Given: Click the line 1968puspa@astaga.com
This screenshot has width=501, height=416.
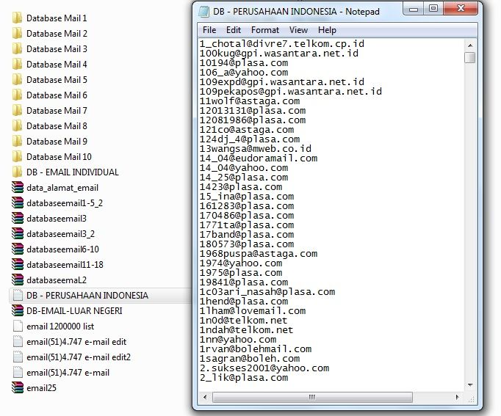Looking at the screenshot, I should 259,254.
